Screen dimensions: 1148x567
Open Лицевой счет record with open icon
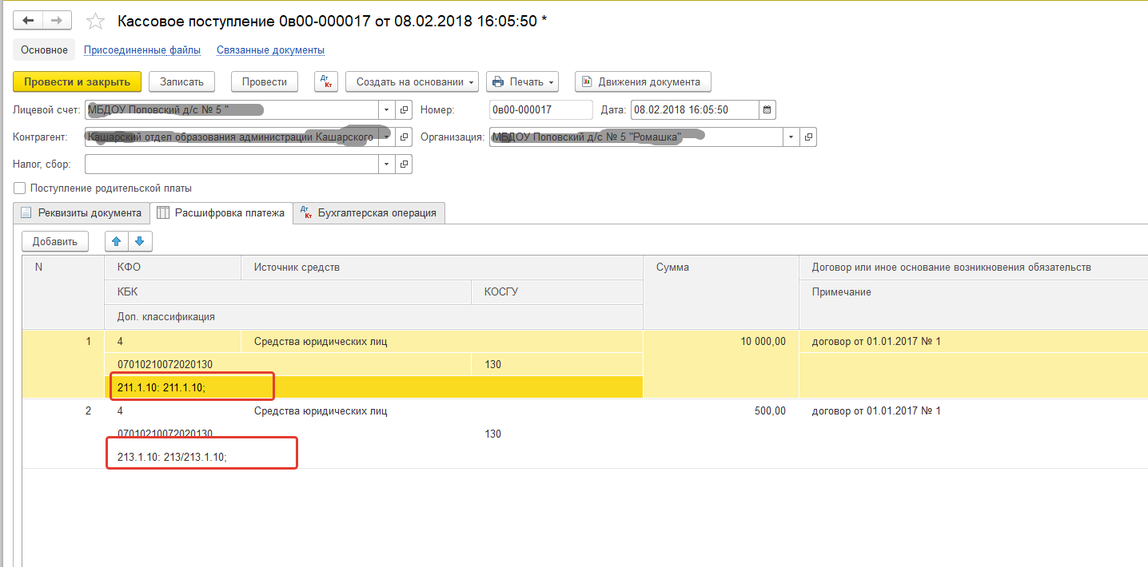tap(404, 110)
